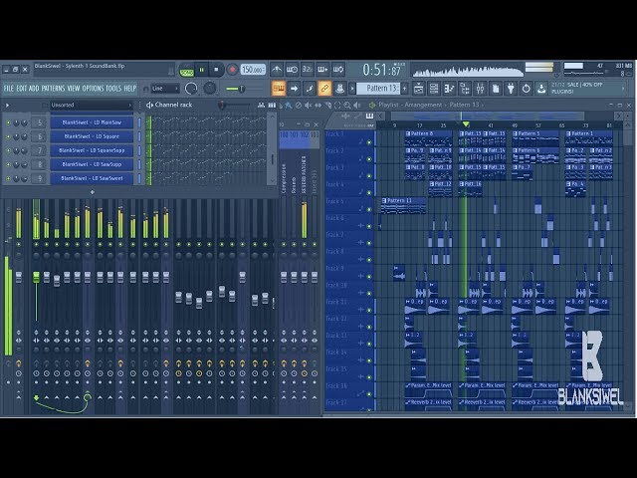637x478 pixels.
Task: Click mixer track number 7 box
Action: point(40,150)
